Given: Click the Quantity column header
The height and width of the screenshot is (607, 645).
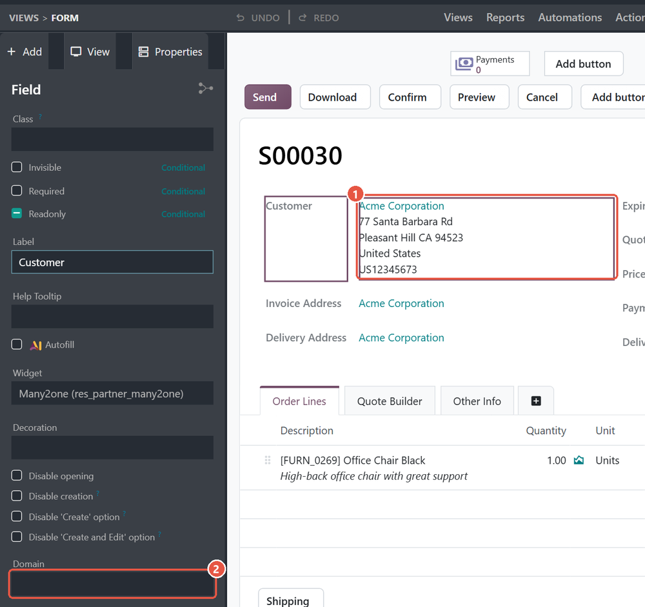Looking at the screenshot, I should (546, 430).
